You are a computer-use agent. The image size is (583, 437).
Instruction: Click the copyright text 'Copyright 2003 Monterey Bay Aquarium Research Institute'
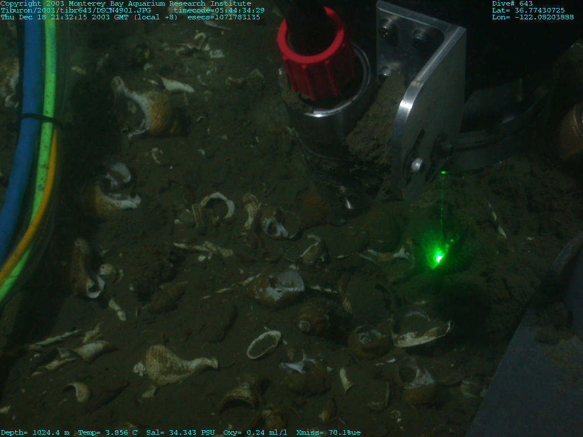(x=126, y=4)
